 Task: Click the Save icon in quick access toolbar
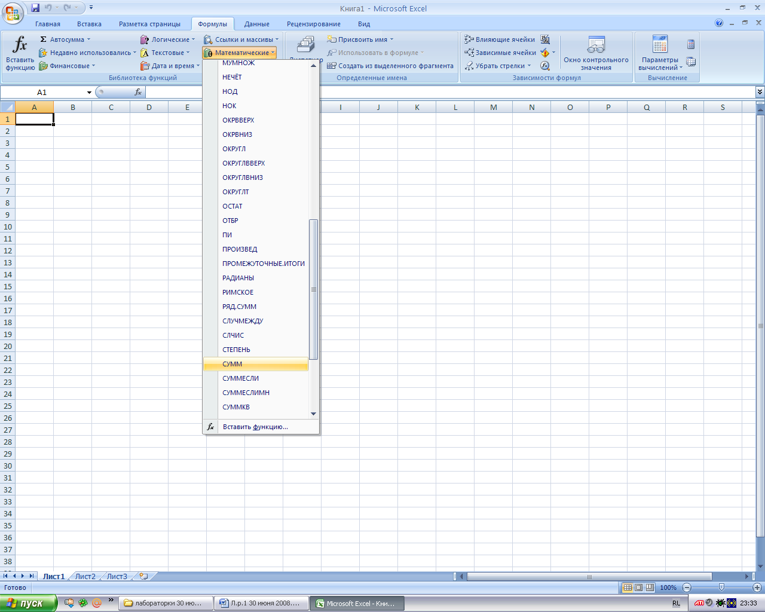pos(35,8)
